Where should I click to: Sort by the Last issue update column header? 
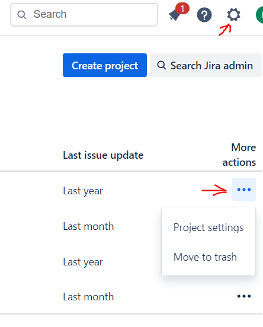pyautogui.click(x=103, y=155)
